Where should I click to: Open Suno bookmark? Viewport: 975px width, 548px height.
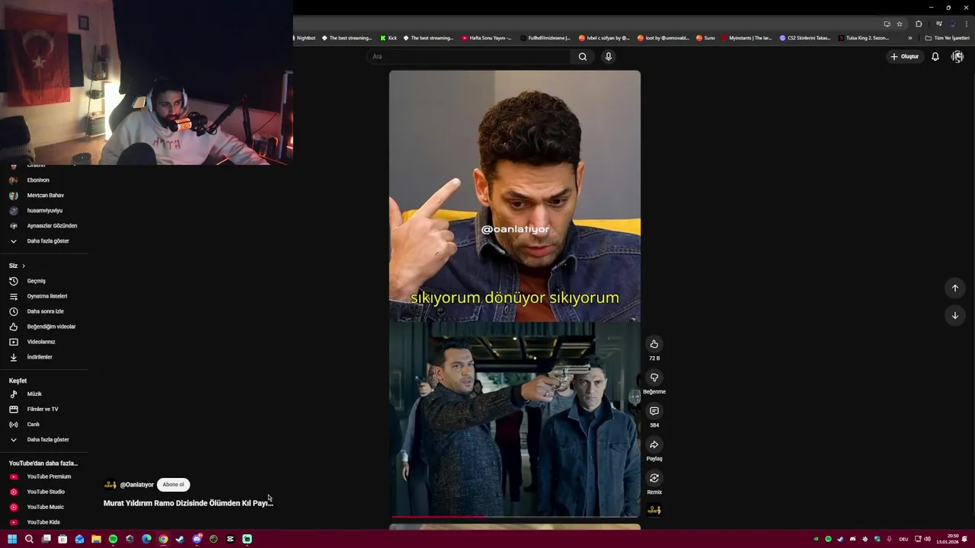[x=705, y=38]
